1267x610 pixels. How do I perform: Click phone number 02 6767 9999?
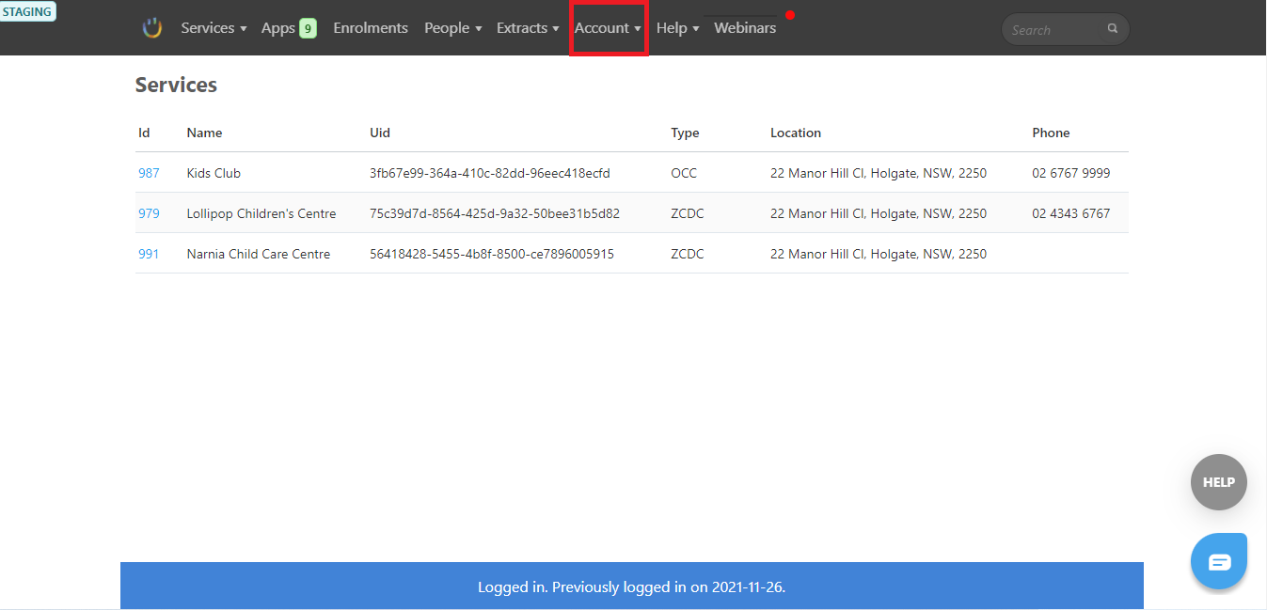pyautogui.click(x=1070, y=173)
